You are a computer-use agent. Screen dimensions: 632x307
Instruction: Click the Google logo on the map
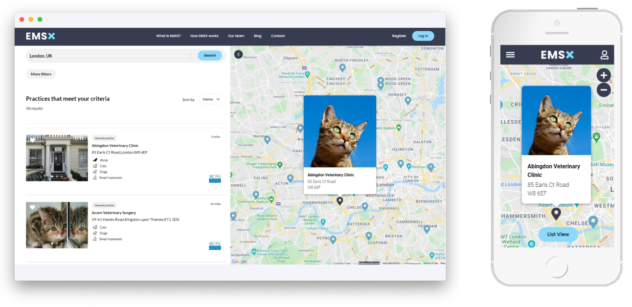(239, 262)
